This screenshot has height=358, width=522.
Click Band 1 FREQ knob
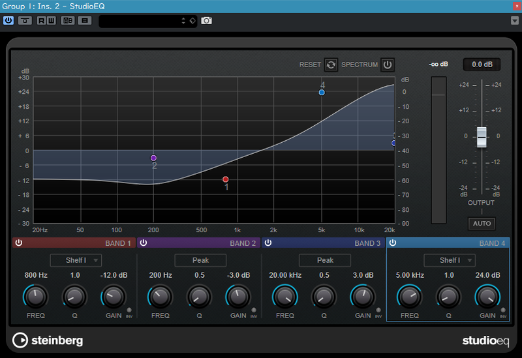point(36,297)
